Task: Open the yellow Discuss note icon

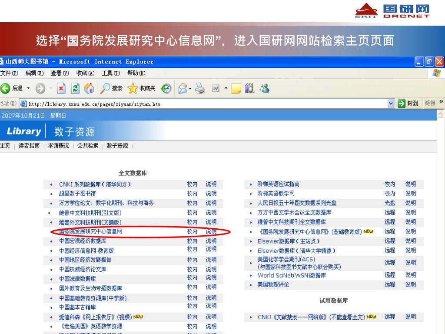Action: 236,88
